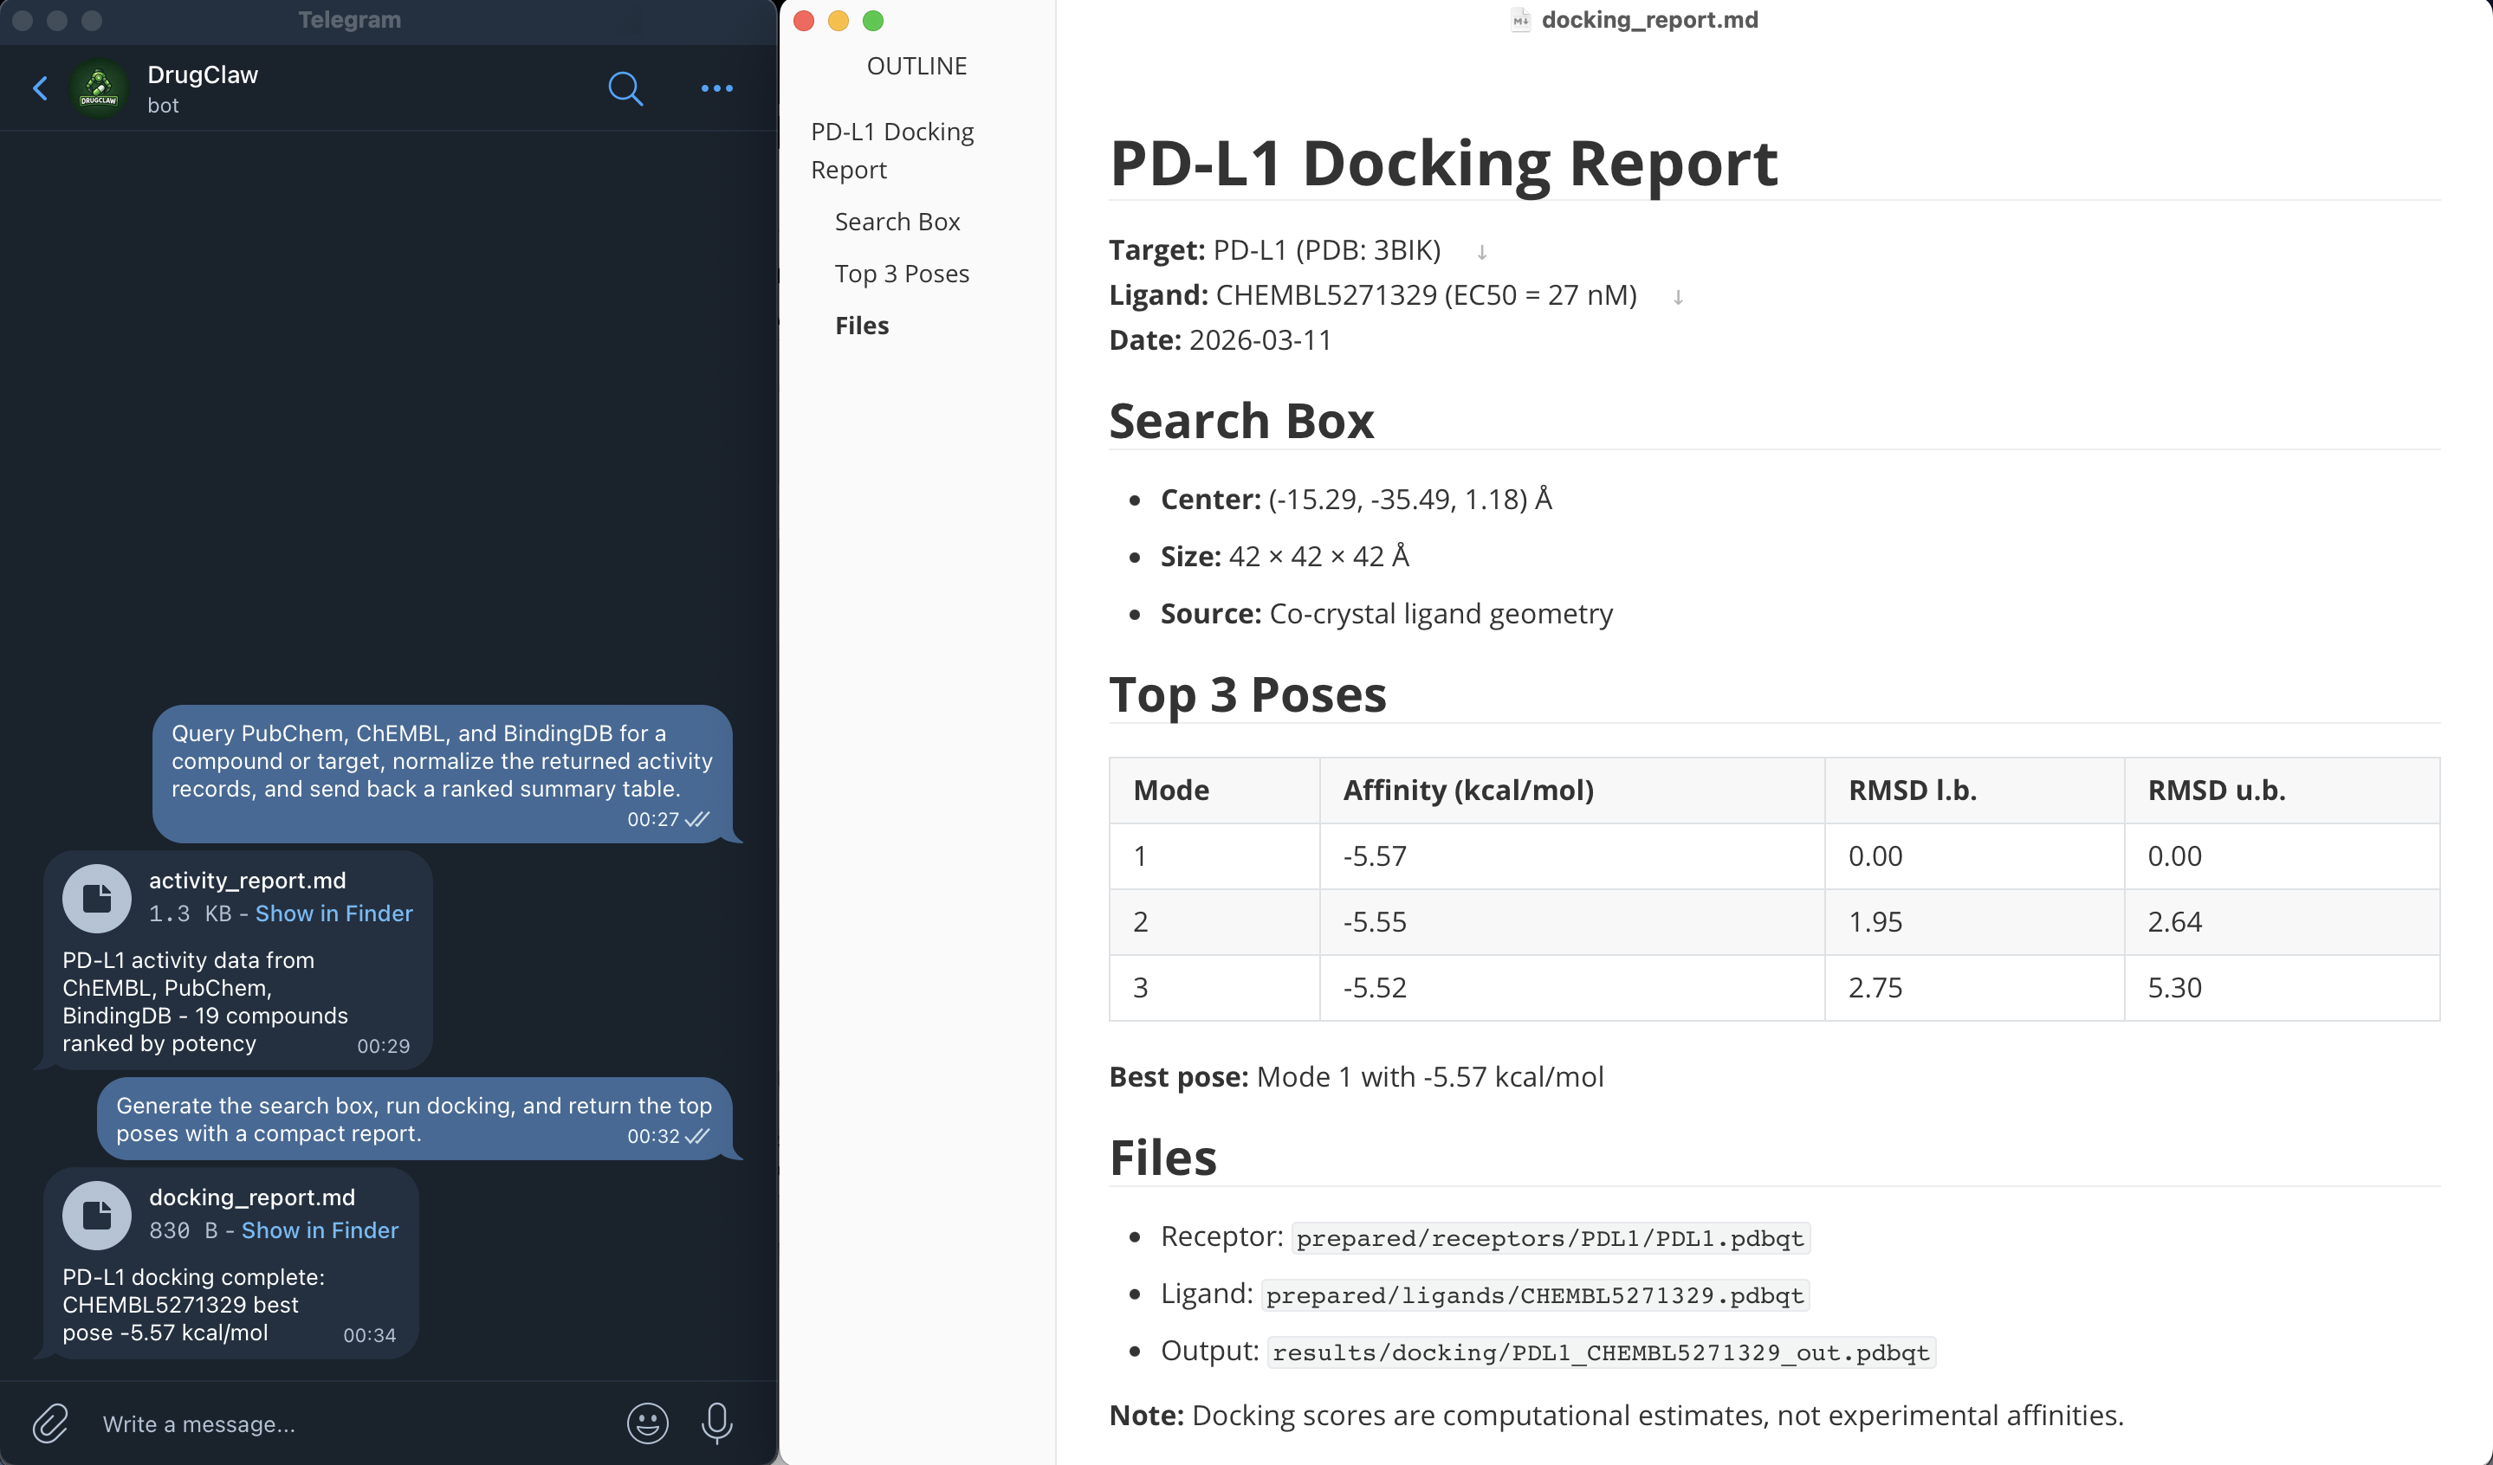Click the 'Generate the search box' sent message
Image resolution: width=2493 pixels, height=1465 pixels.
[x=415, y=1119]
